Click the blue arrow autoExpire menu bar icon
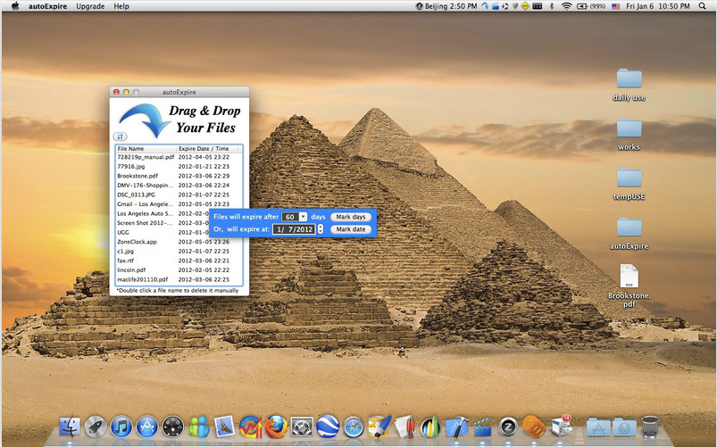This screenshot has height=447, width=717. [485, 6]
